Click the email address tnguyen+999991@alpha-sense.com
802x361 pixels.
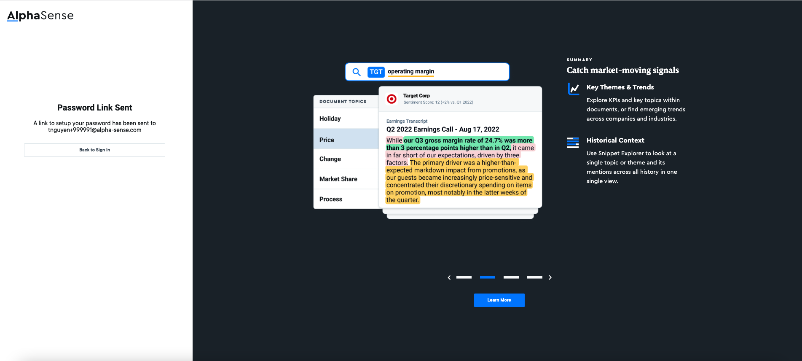(x=95, y=130)
